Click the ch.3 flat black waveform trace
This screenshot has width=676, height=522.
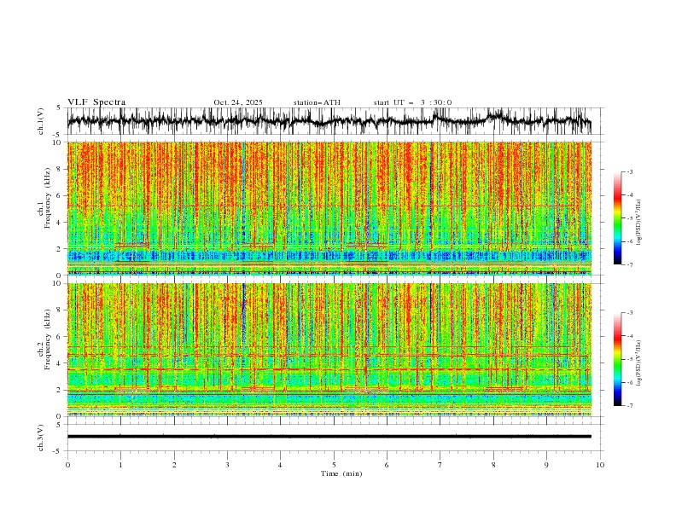click(x=329, y=437)
